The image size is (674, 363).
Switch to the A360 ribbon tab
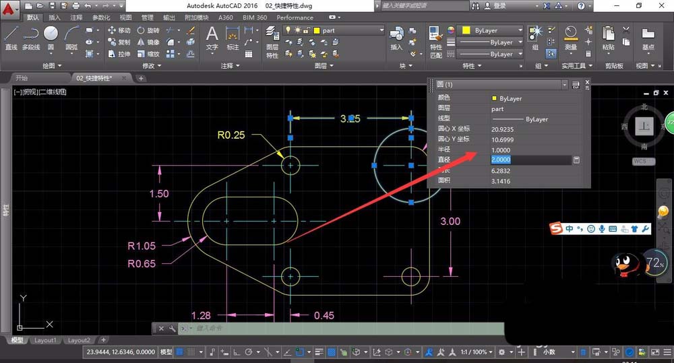pos(226,18)
